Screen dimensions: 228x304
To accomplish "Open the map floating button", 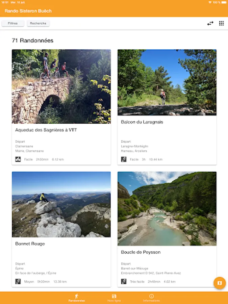I will tap(220, 283).
